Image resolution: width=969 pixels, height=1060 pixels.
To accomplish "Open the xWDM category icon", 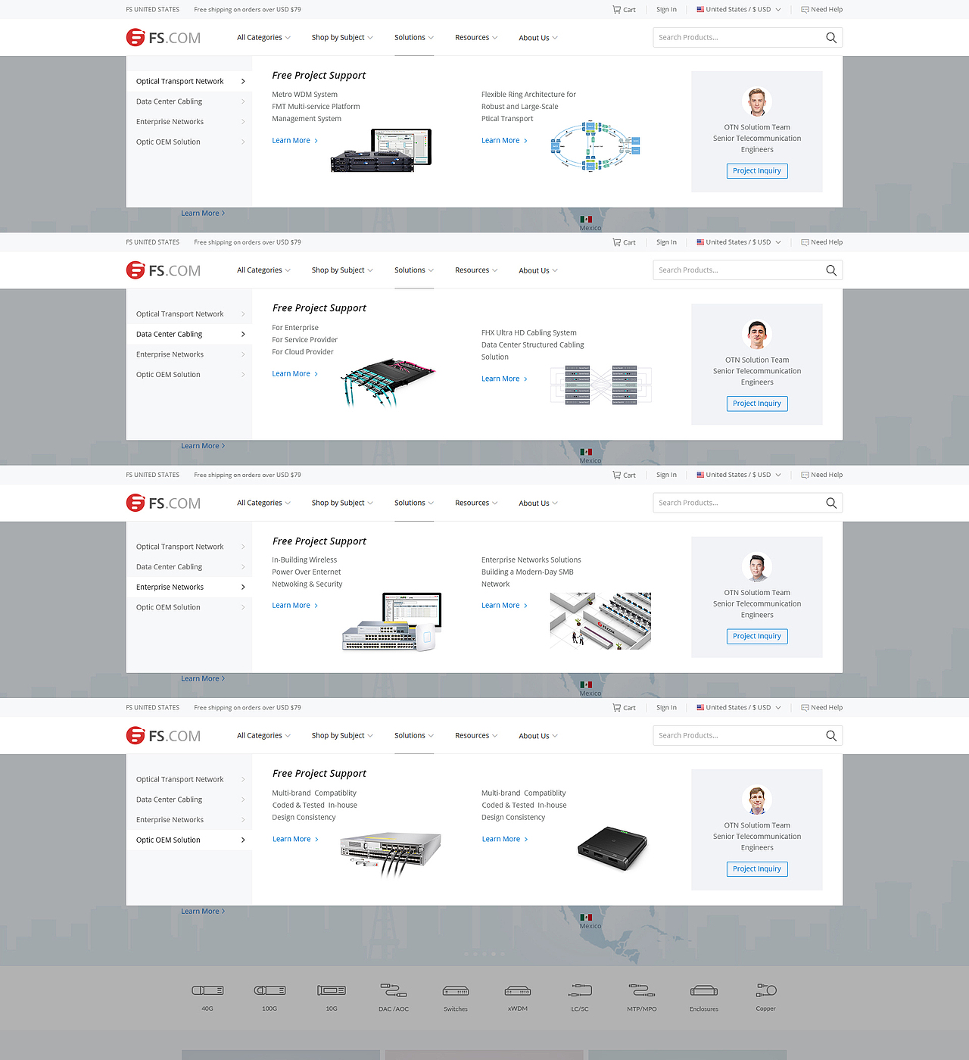I will 518,991.
